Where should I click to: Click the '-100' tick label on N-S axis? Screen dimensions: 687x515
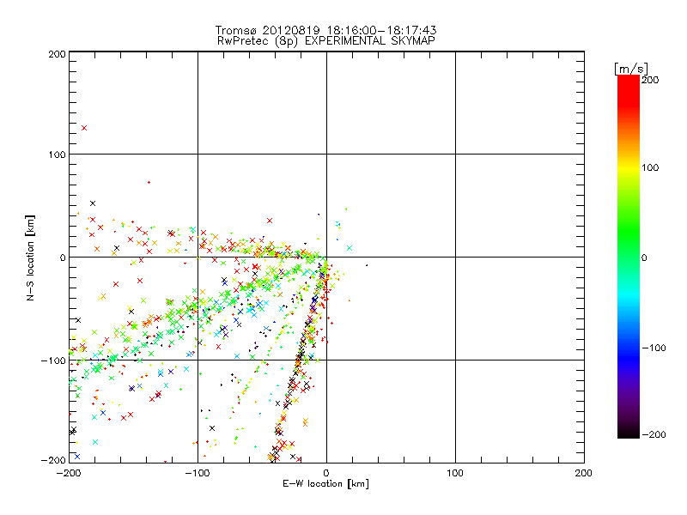click(x=53, y=360)
